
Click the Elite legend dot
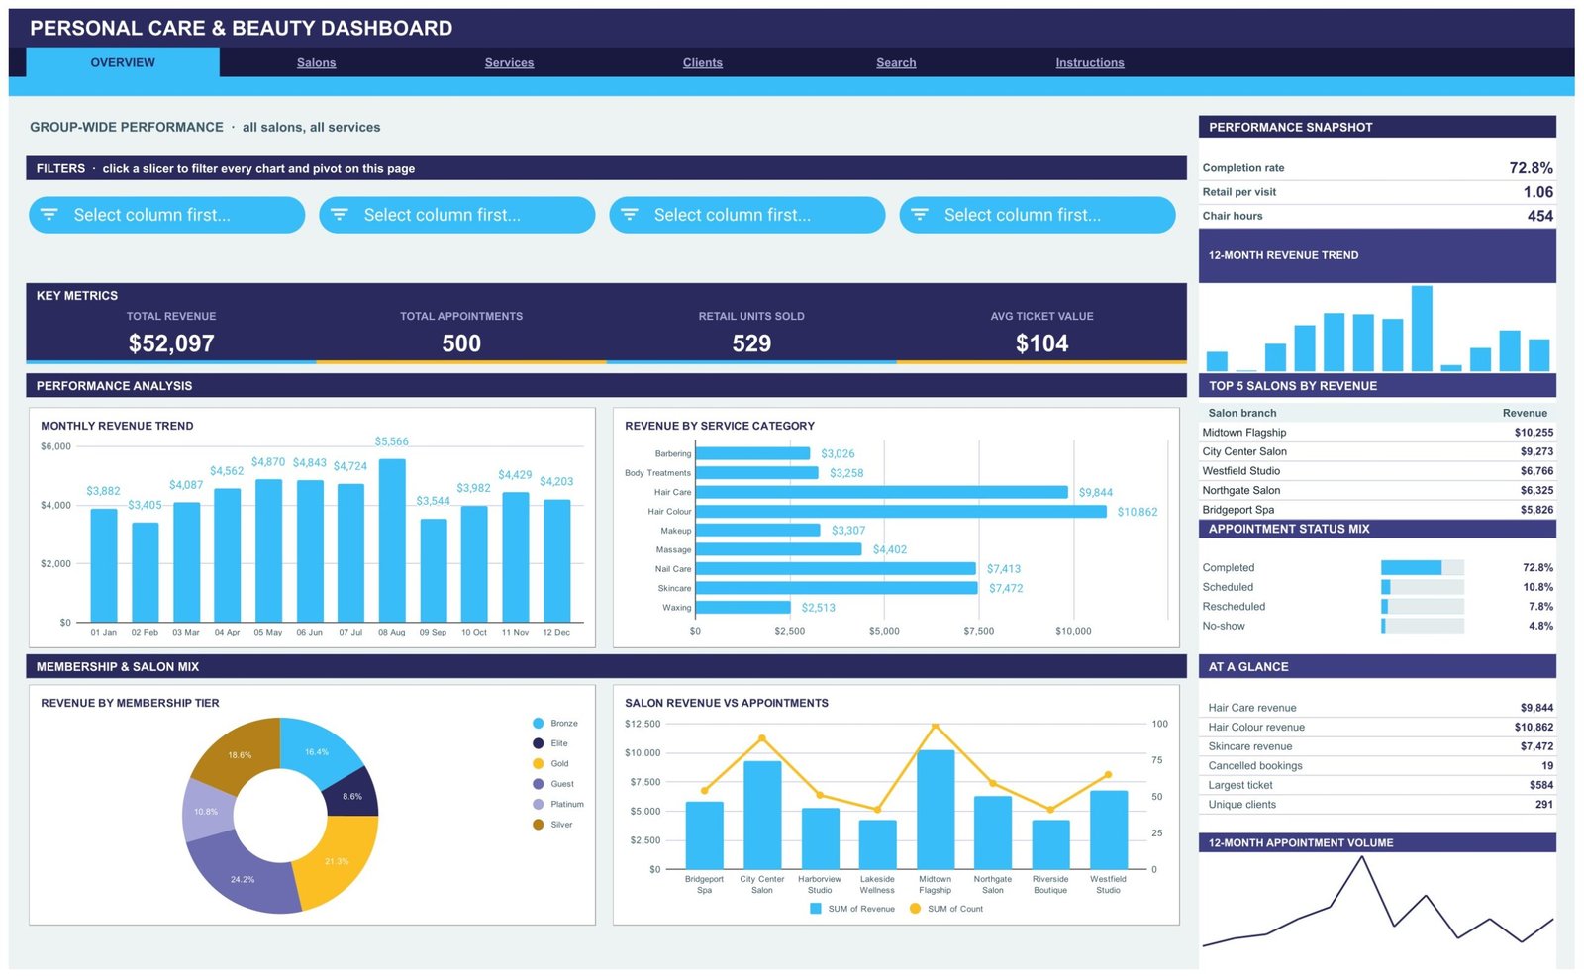point(539,743)
